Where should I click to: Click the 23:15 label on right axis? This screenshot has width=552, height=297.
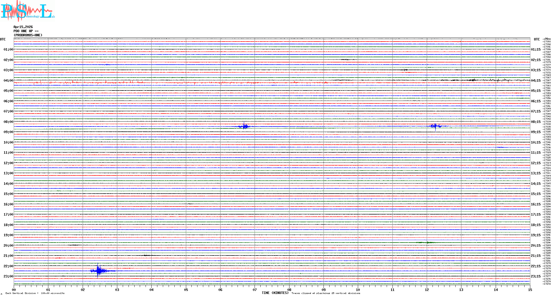pyautogui.click(x=536, y=276)
